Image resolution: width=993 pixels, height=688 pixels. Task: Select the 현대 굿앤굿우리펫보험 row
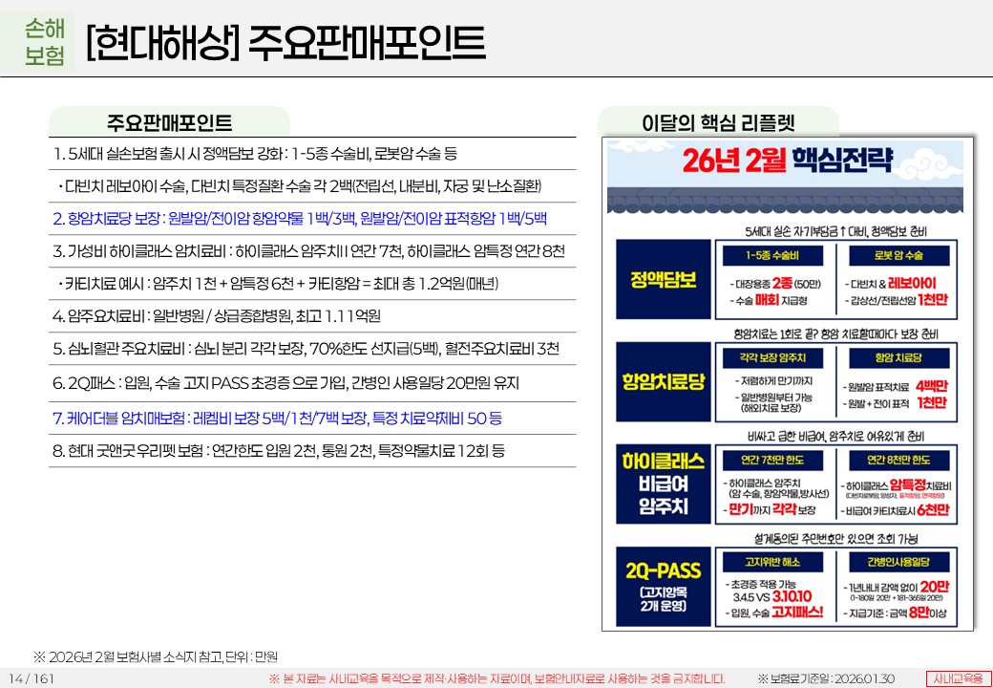point(279,450)
